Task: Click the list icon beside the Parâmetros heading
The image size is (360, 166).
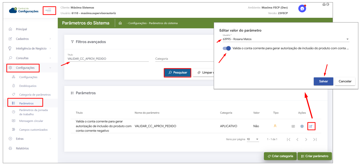Action: (72, 93)
